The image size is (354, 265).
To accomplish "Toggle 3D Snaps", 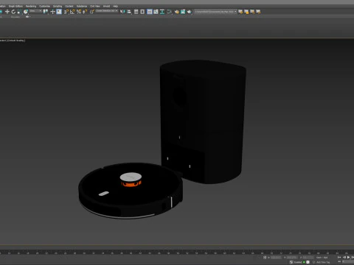I will pos(66,12).
